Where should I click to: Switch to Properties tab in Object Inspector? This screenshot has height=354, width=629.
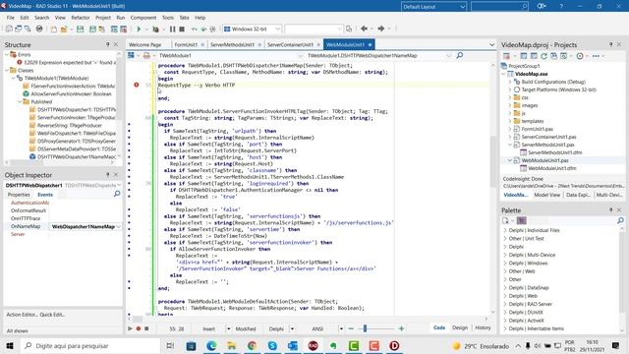click(x=19, y=195)
